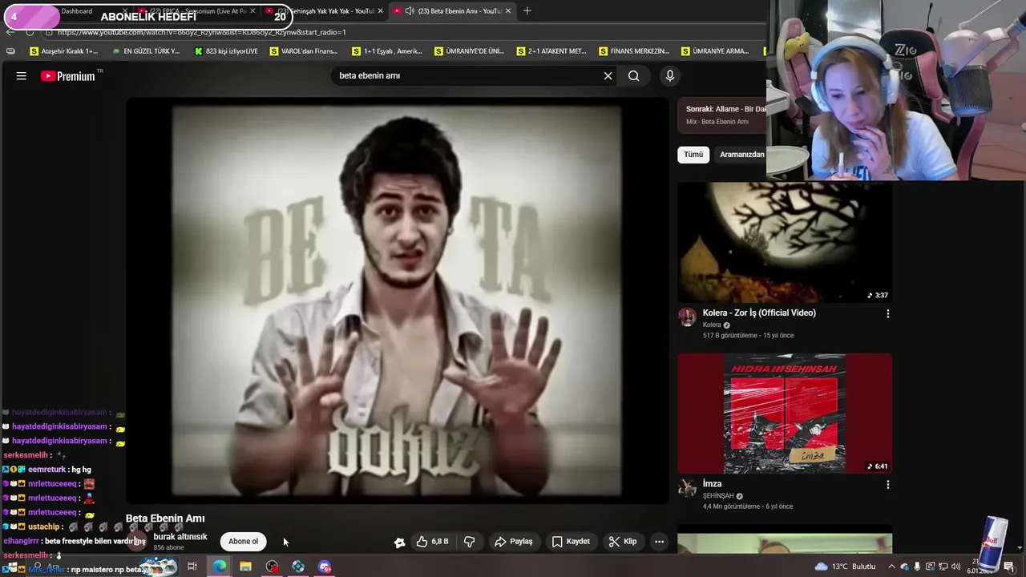The width and height of the screenshot is (1026, 577).
Task: Open burak altınısık channel link
Action: 180,537
